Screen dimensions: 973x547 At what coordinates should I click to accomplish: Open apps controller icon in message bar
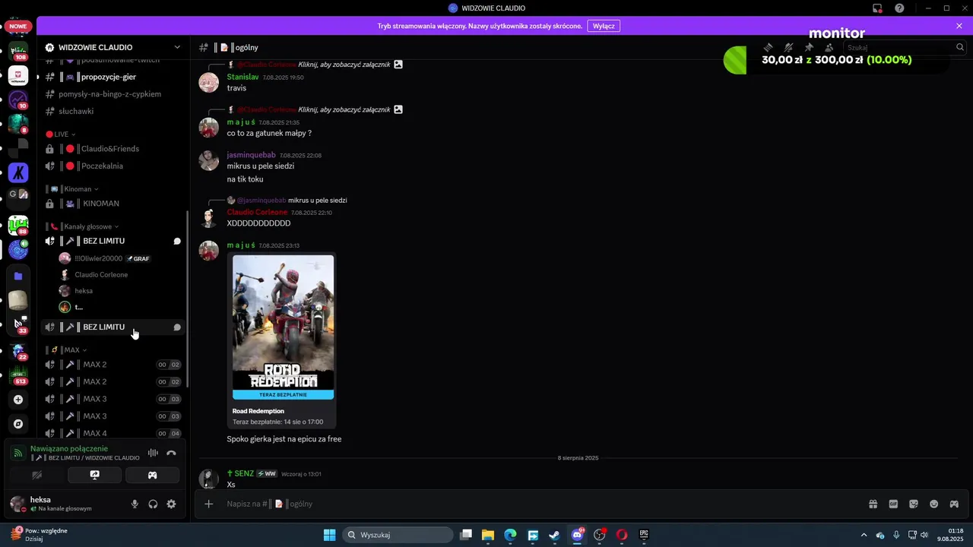pyautogui.click(x=954, y=504)
